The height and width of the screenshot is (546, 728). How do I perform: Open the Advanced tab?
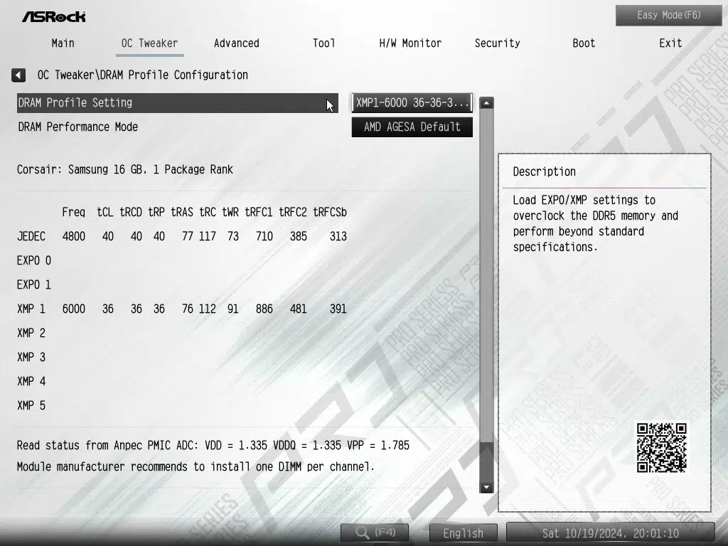pyautogui.click(x=236, y=43)
